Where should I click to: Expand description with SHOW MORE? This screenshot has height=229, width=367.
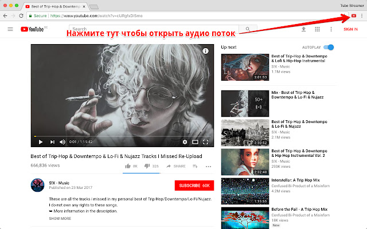(60, 219)
